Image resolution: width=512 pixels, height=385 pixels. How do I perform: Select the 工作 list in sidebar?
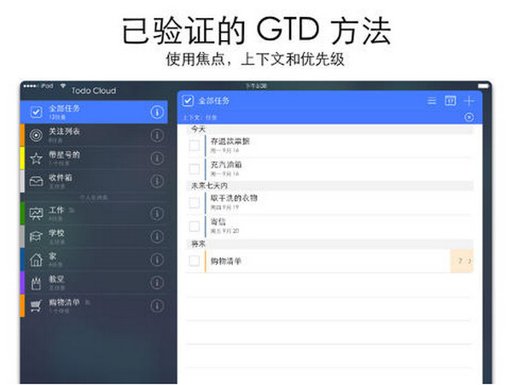[x=94, y=213]
